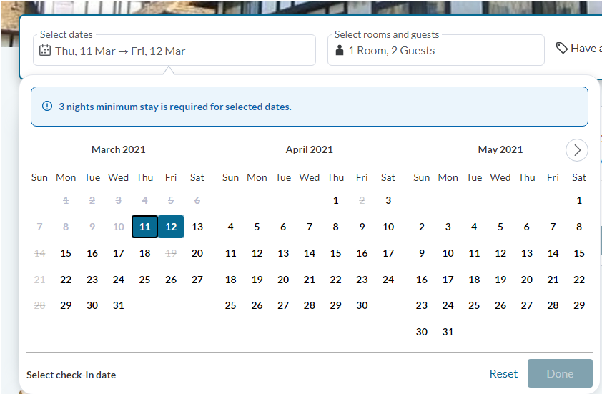
Task: Select March 13 as date
Action: (x=197, y=227)
